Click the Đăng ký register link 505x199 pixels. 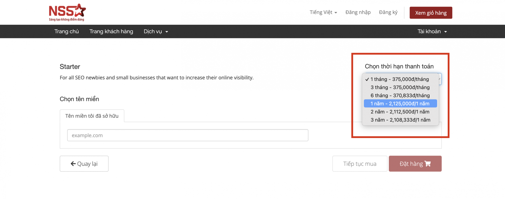coord(388,12)
